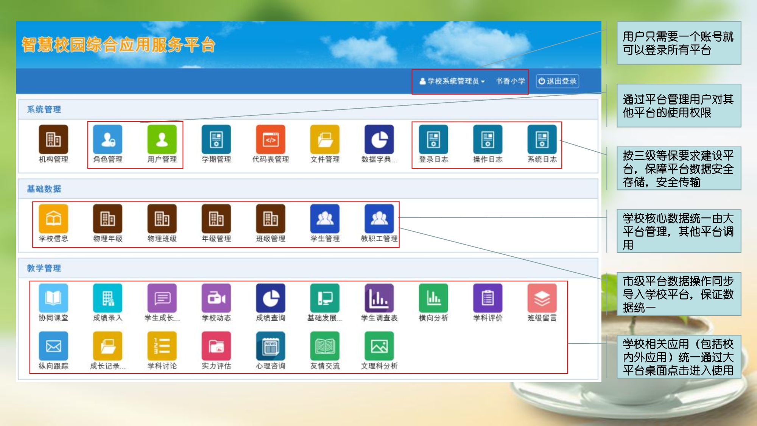The width and height of the screenshot is (757, 426).
Task: Open 成绩查询 pie chart icon
Action: point(271,298)
